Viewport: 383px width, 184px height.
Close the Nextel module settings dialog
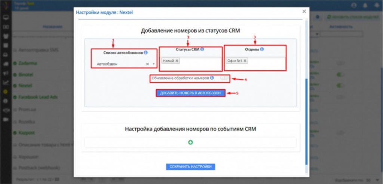304,11
